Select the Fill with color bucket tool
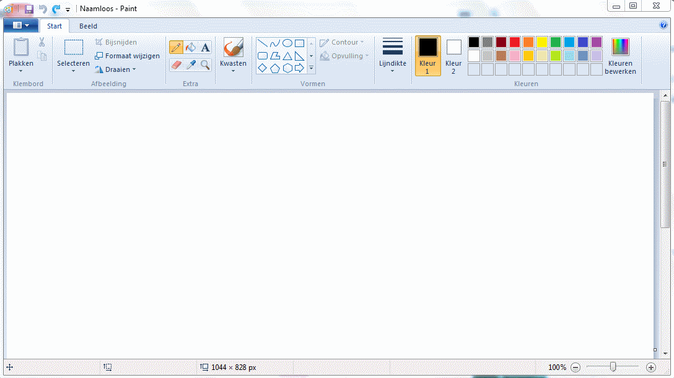The width and height of the screenshot is (674, 378). pos(191,48)
